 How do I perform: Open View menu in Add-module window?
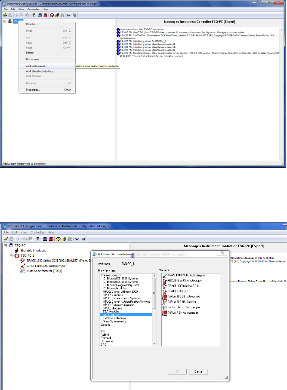coord(24,232)
